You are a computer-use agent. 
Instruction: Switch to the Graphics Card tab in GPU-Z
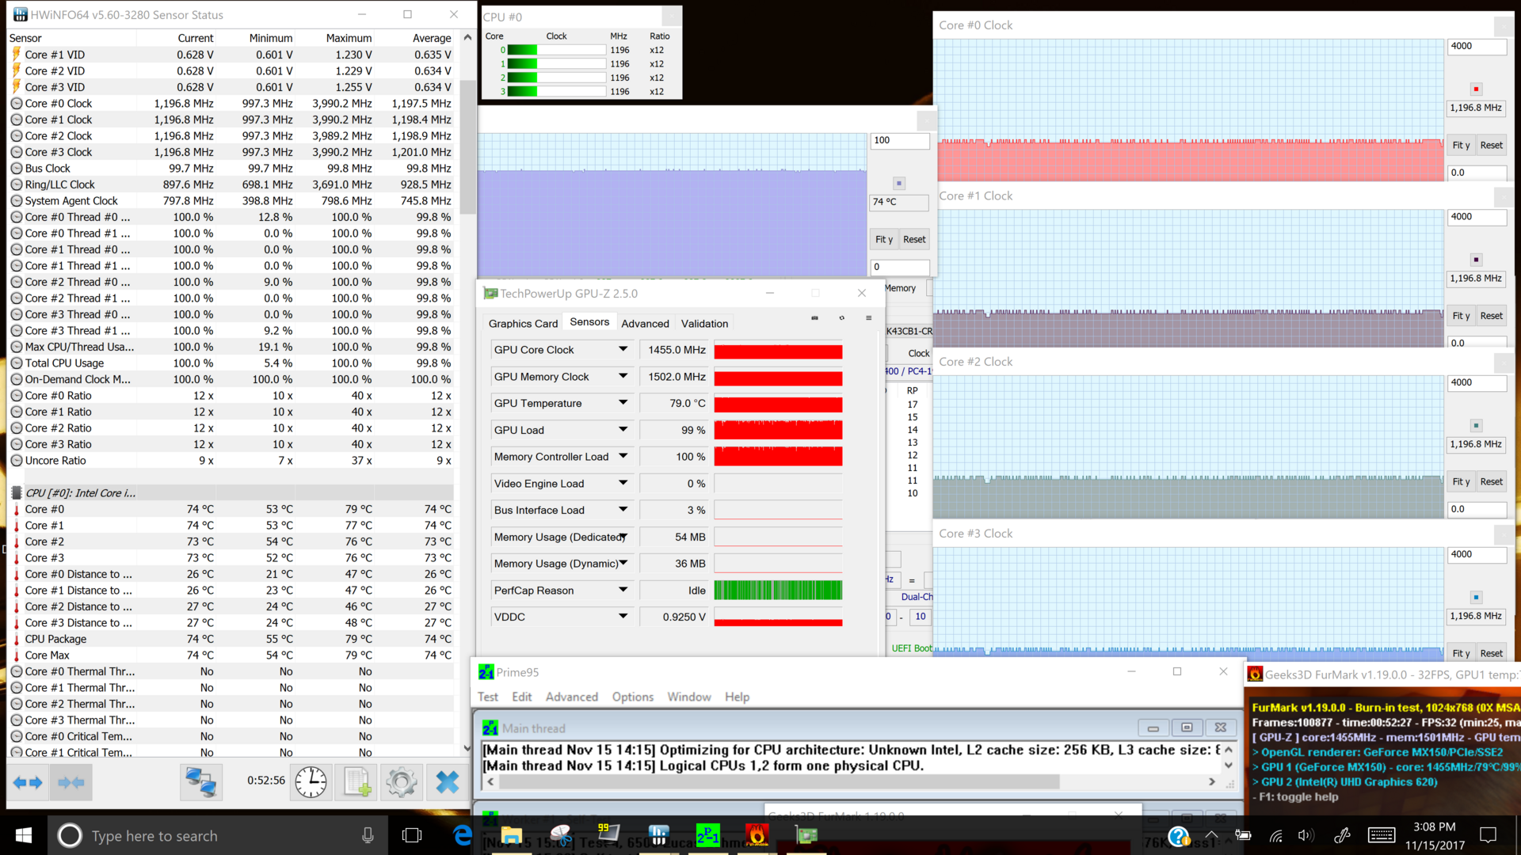point(523,323)
